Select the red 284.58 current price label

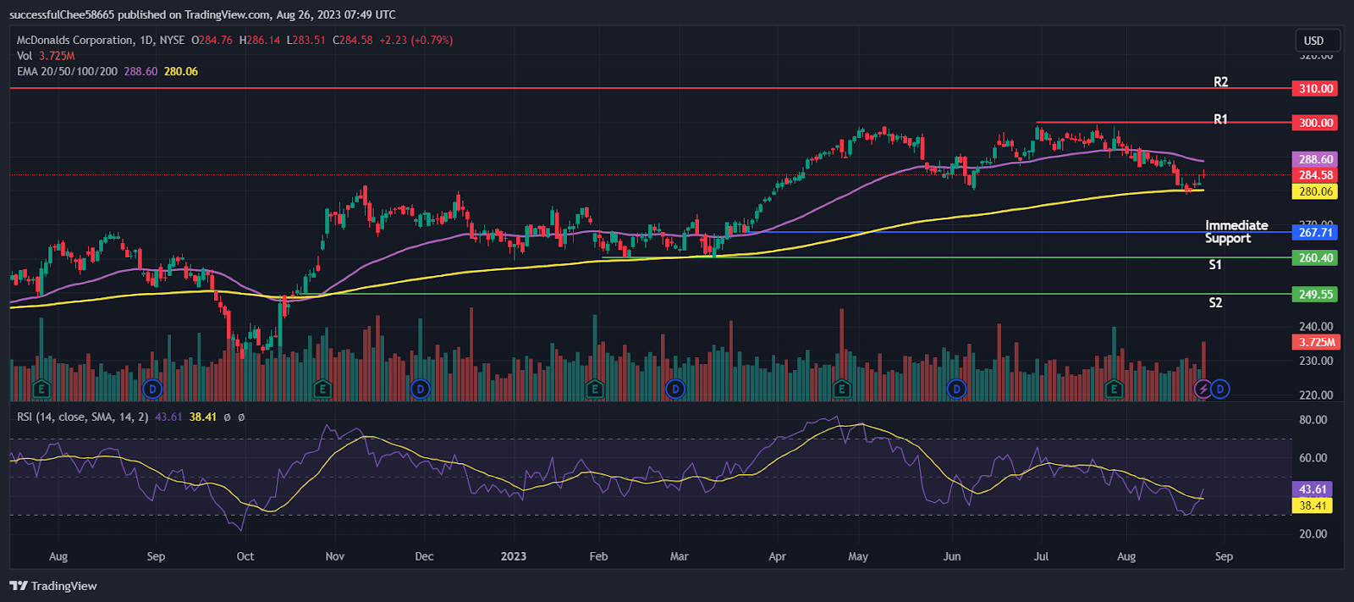point(1316,175)
